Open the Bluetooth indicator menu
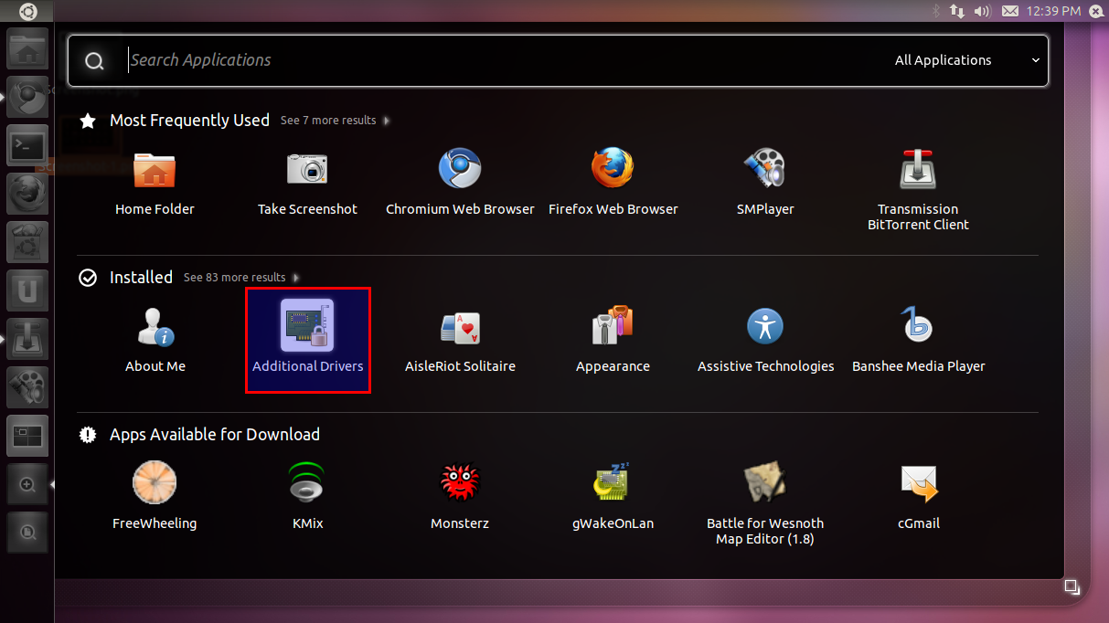1109x623 pixels. click(935, 11)
